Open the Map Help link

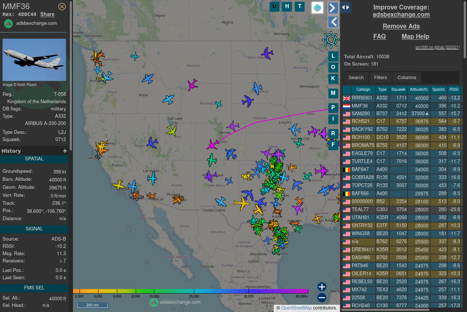pos(415,36)
